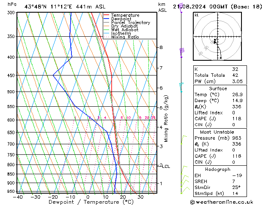Image resolution: width=266 pixels, height=205 pixels.
Task: Click the 500 pressure level label
Action: pyautogui.click(x=12, y=92)
